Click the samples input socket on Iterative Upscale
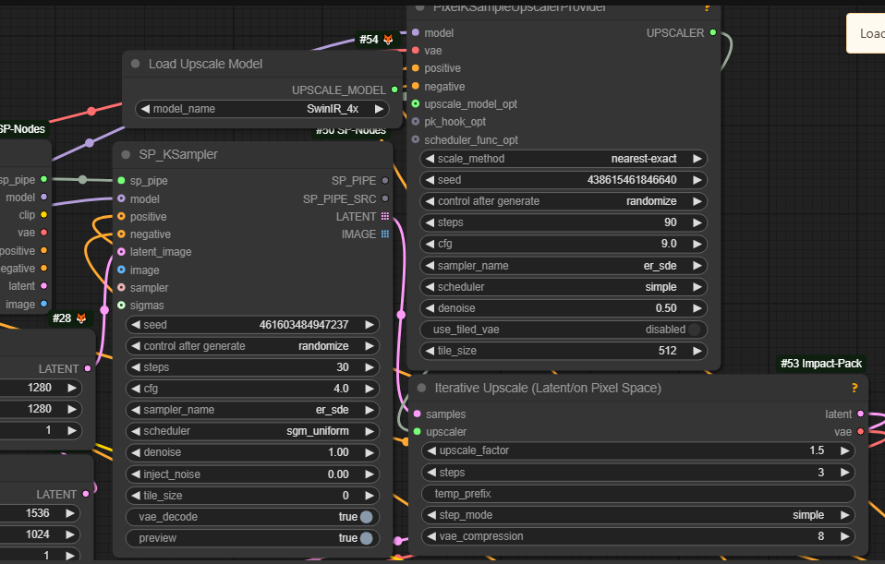885x564 pixels. point(418,414)
